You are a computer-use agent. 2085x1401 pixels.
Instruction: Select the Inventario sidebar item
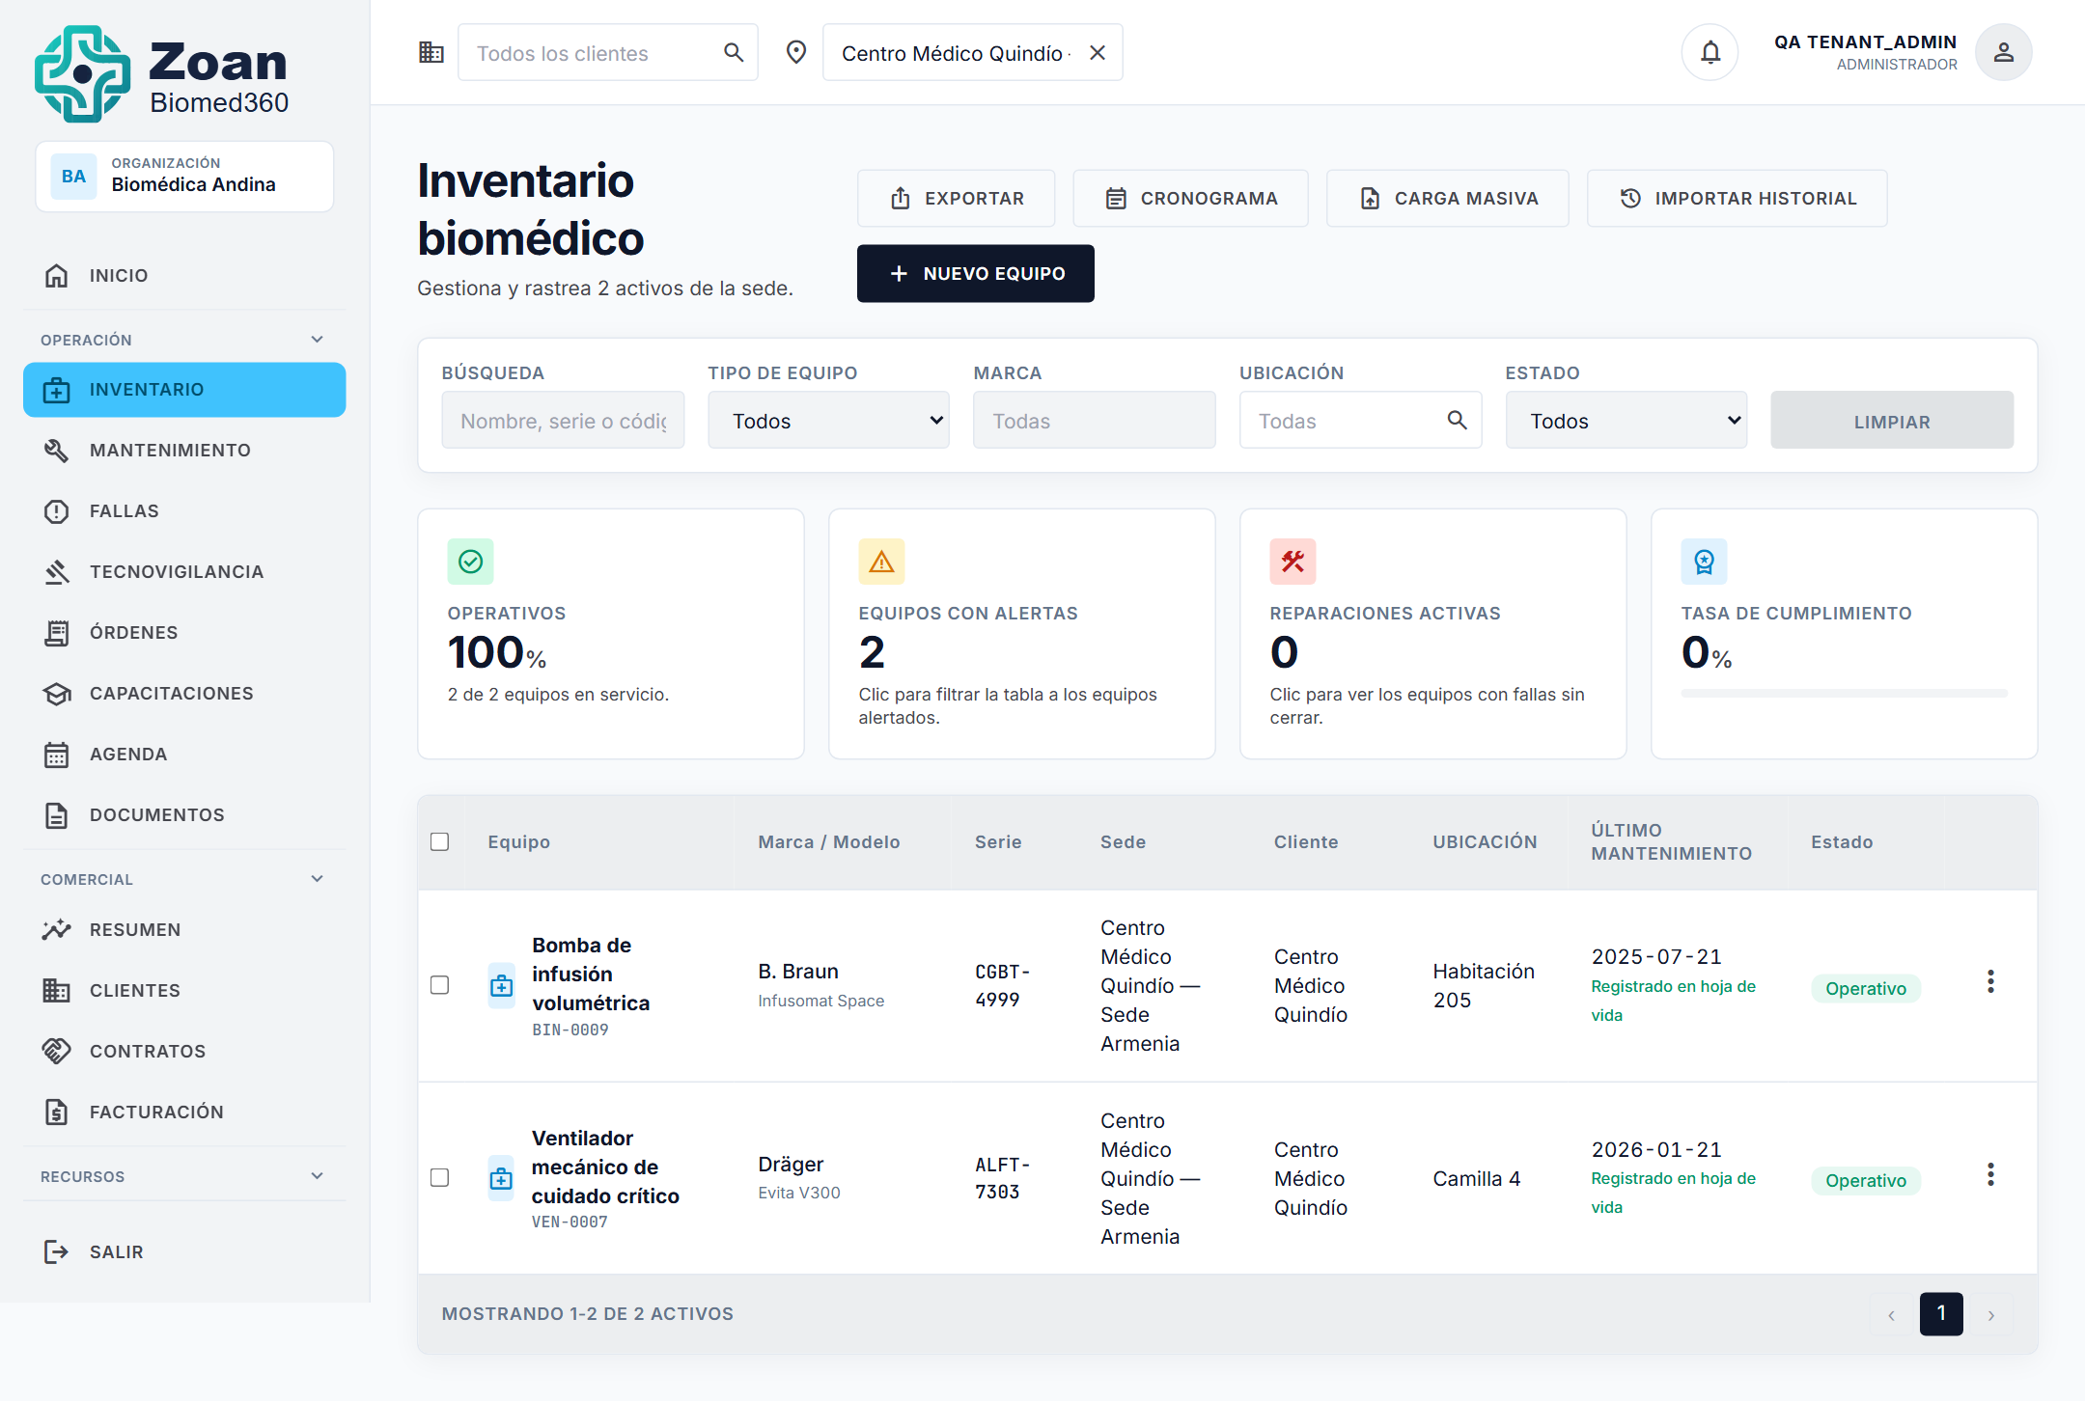(184, 390)
